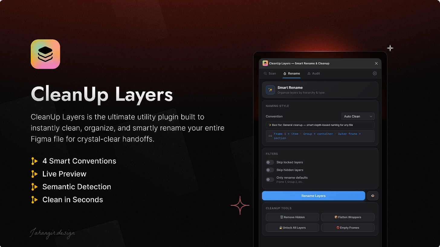Click the 'CleanUp Layers' large headline

click(x=102, y=94)
